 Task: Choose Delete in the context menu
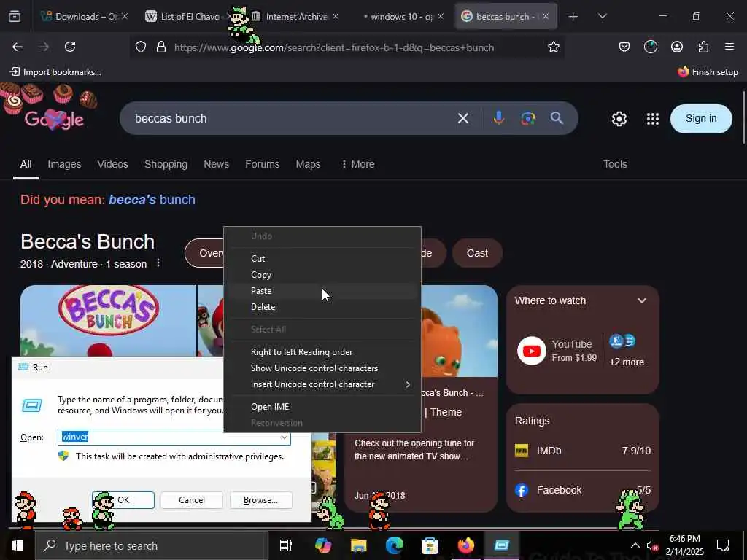point(322,307)
